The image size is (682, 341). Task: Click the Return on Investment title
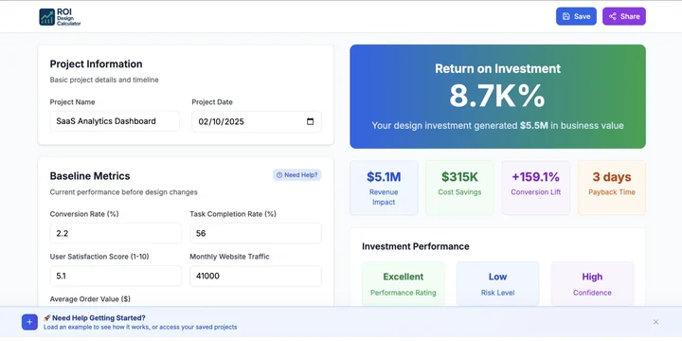tap(497, 68)
